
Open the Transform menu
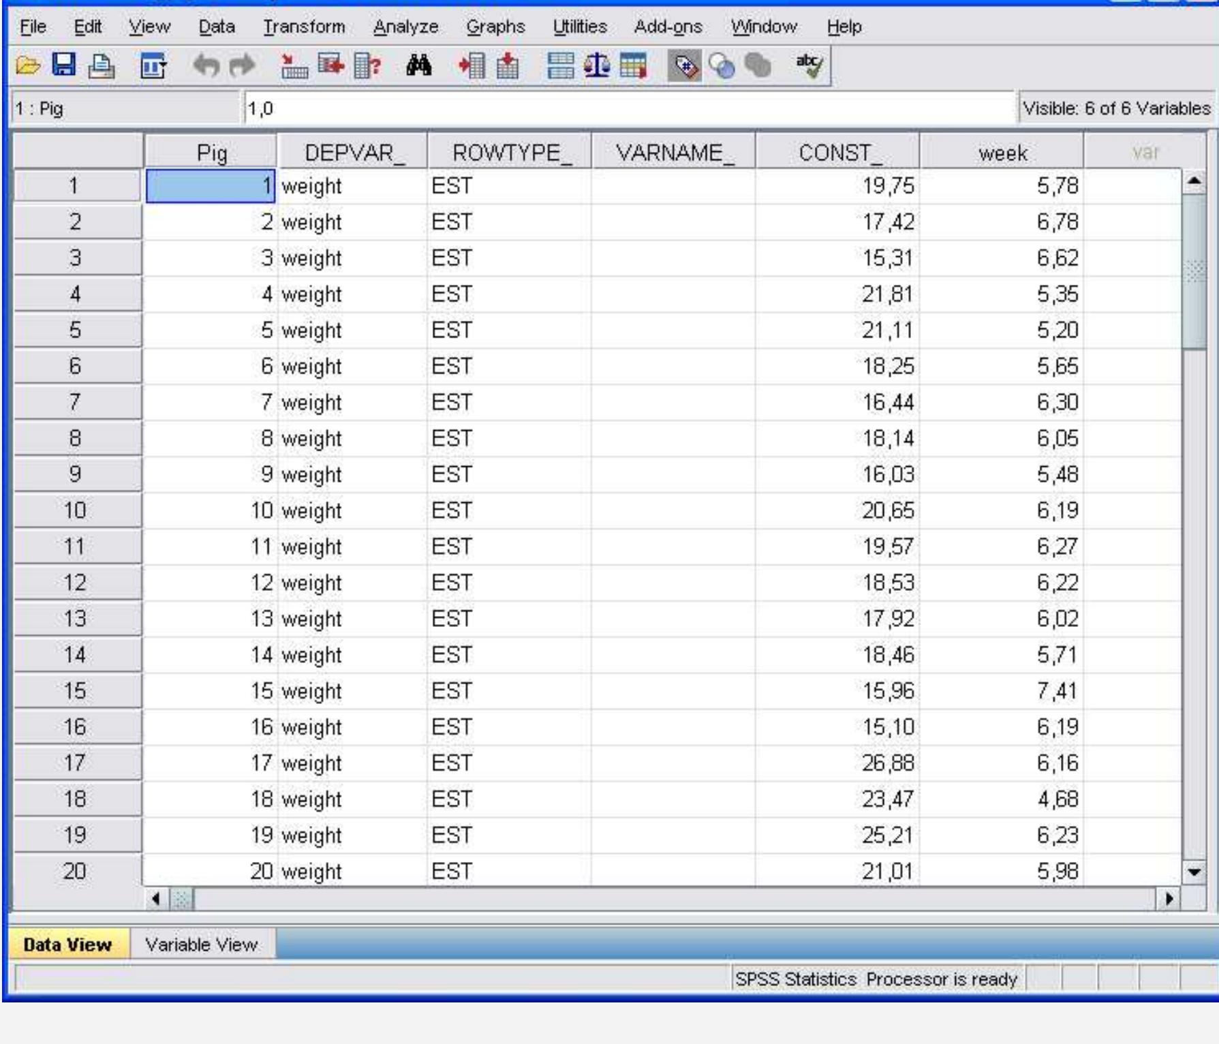304,27
